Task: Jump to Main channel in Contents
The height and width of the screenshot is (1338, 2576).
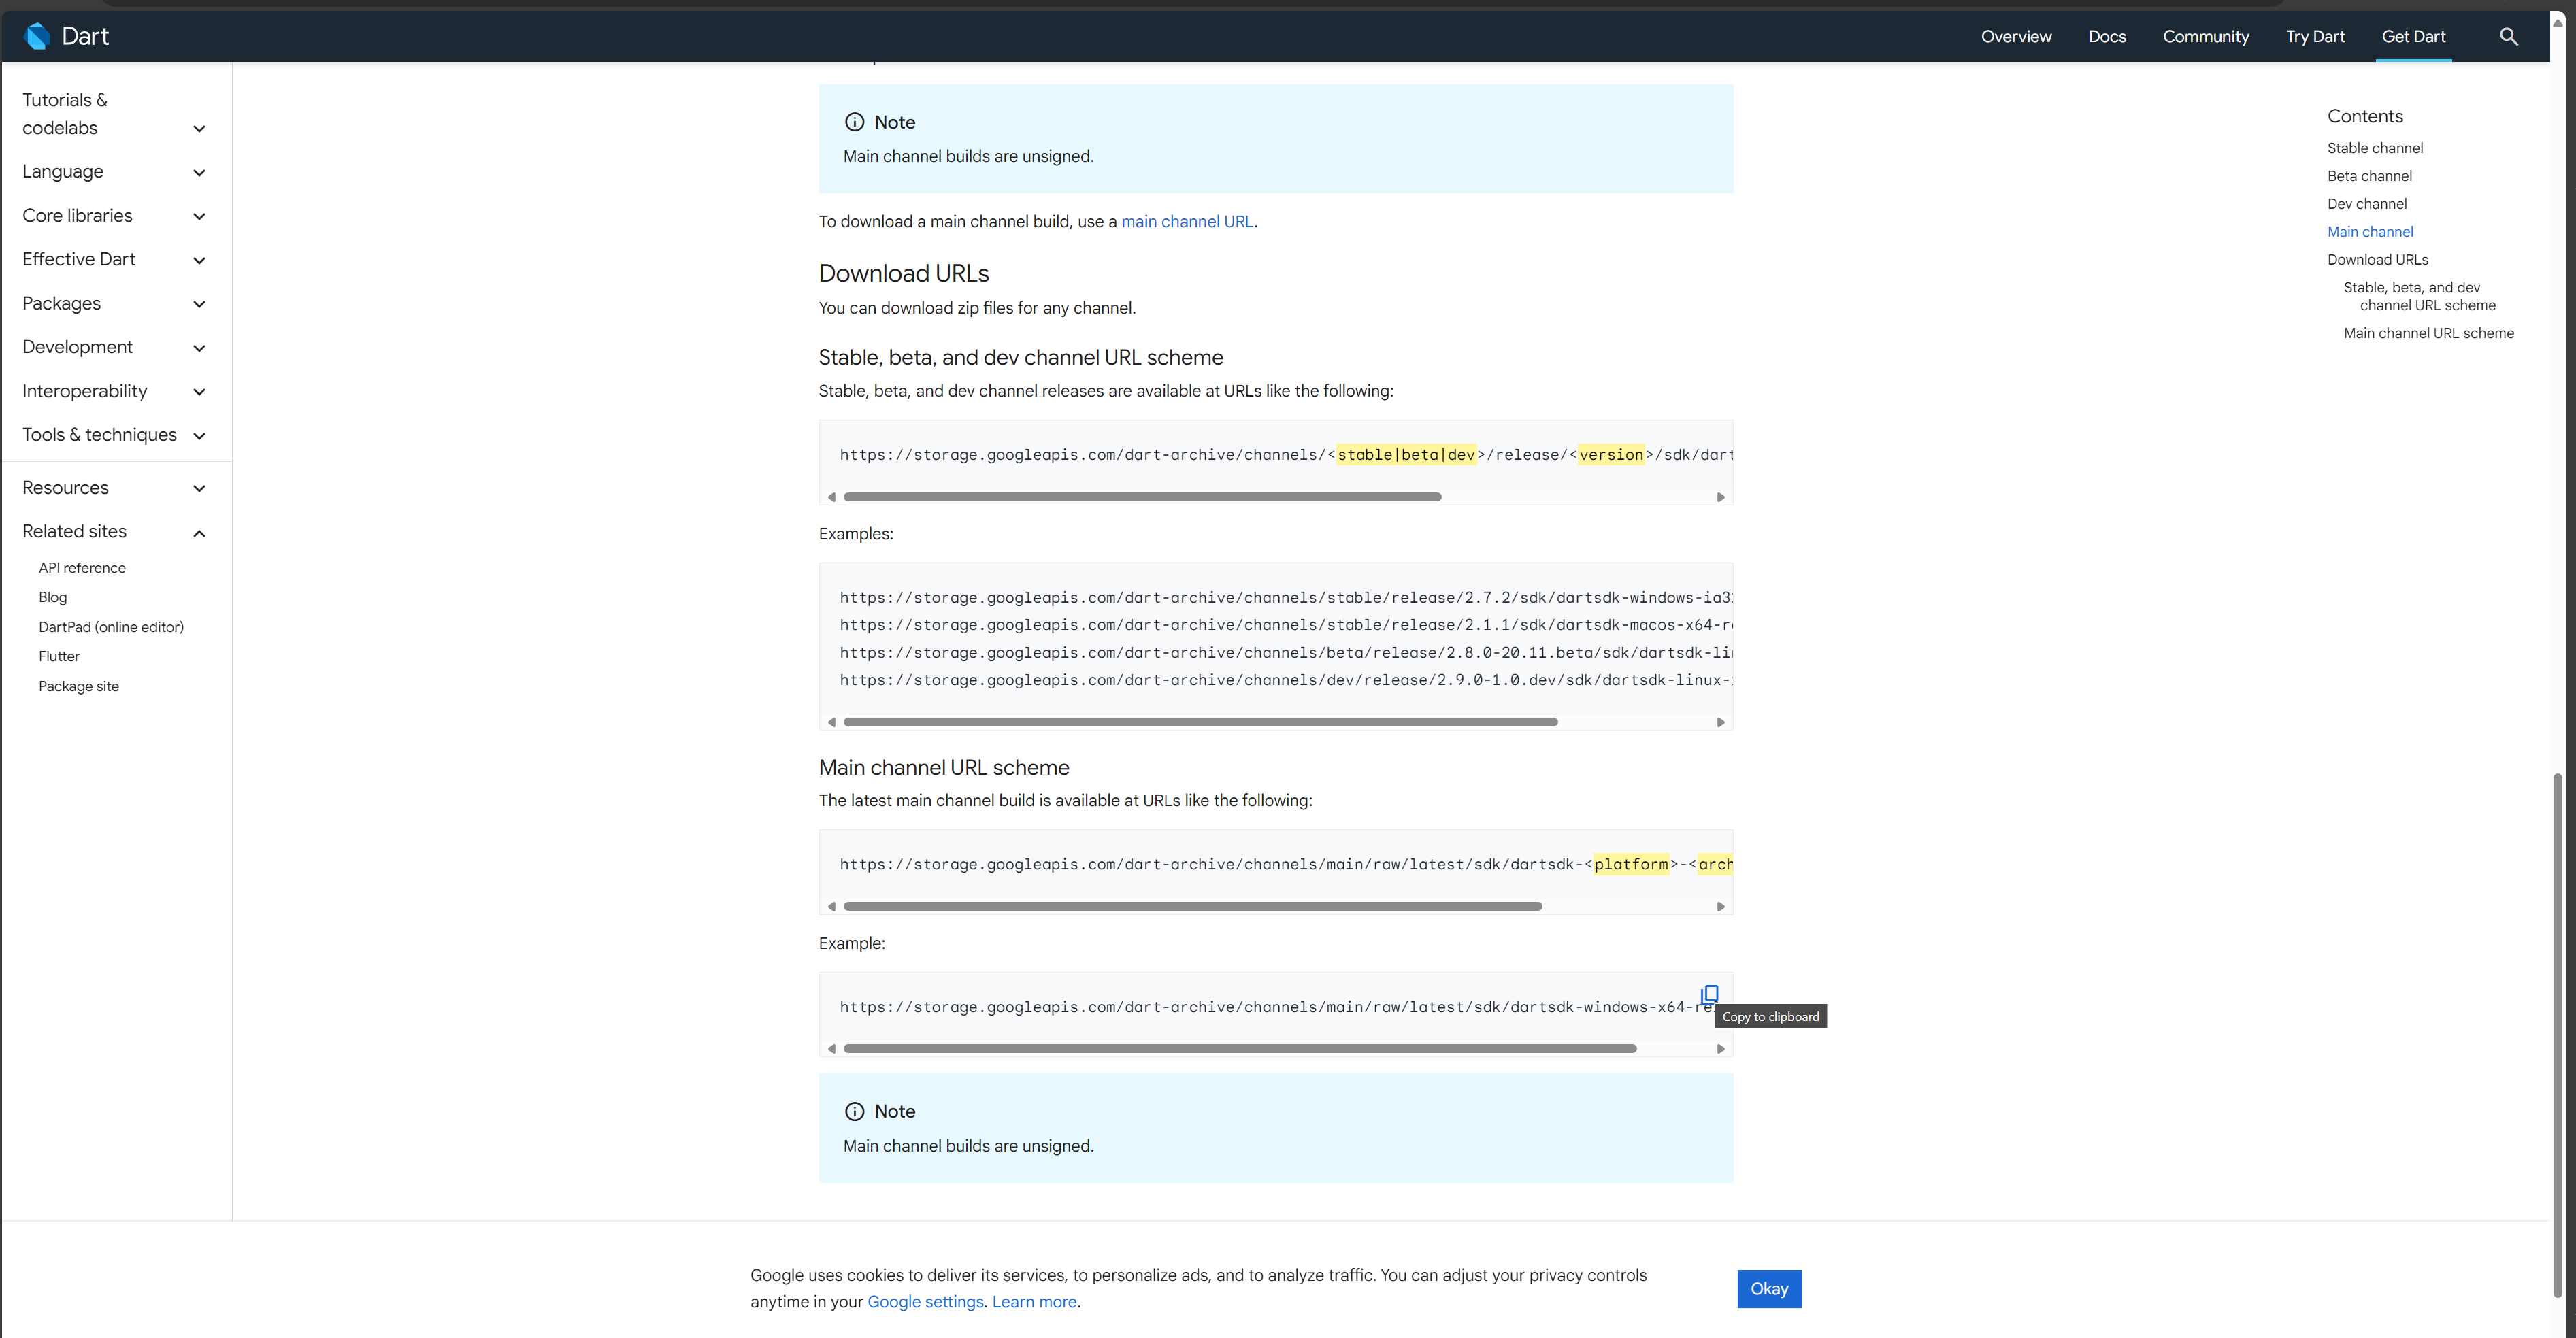Action: [x=2370, y=231]
